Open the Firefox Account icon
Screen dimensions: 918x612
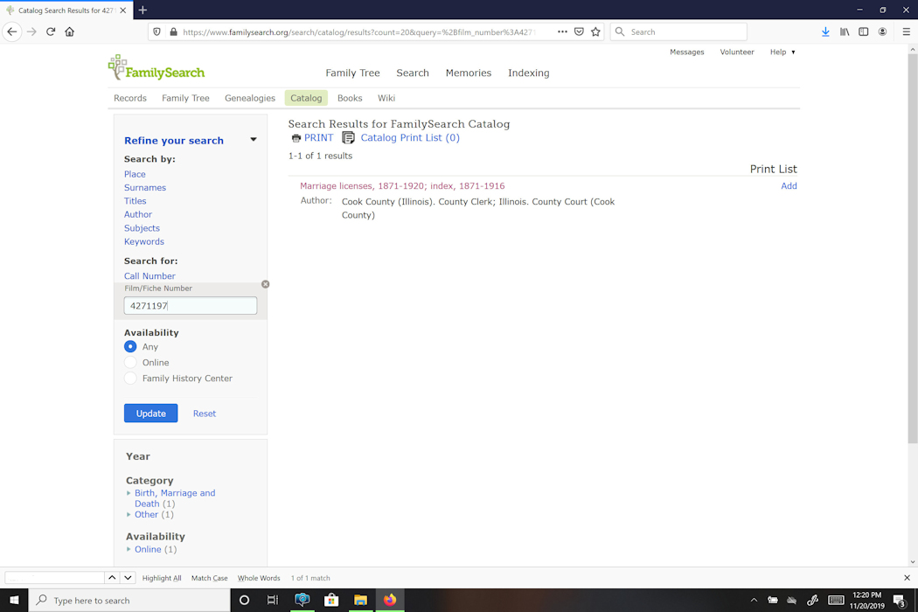882,31
